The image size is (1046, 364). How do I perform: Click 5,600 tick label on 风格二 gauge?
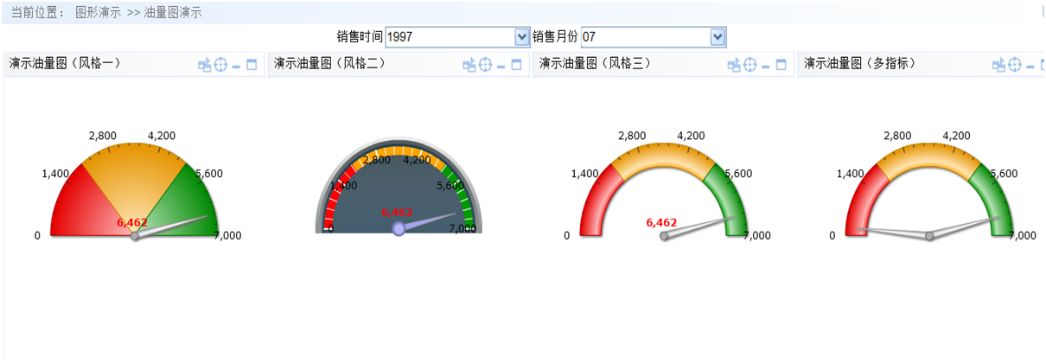(450, 185)
